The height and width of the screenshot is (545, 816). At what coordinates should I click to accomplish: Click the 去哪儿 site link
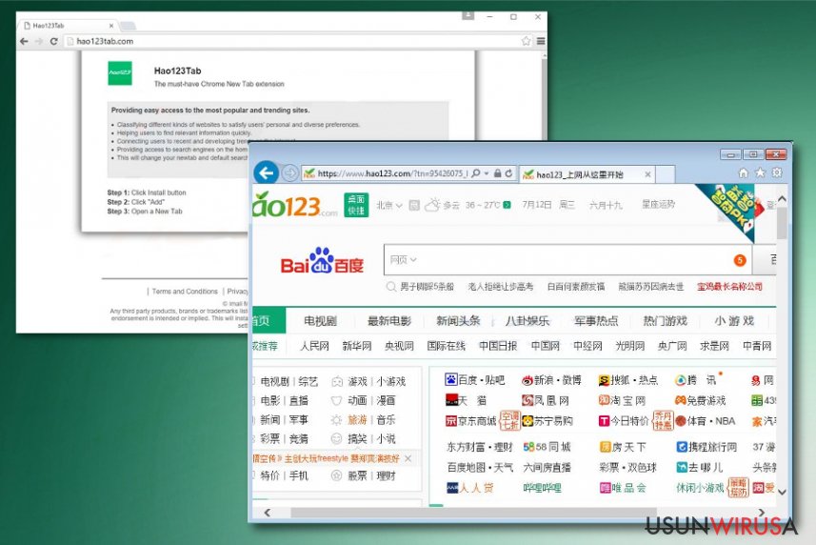click(x=700, y=468)
